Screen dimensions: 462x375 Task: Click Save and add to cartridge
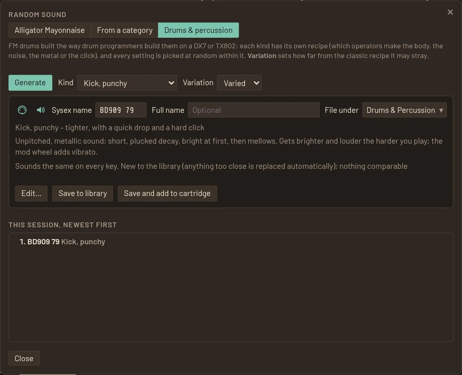167,194
